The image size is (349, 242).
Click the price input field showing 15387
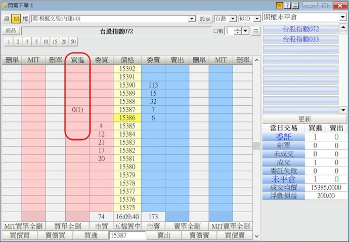127,235
